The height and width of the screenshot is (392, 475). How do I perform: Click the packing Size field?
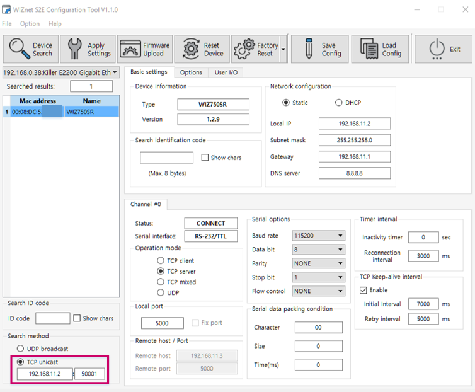tap(319, 346)
